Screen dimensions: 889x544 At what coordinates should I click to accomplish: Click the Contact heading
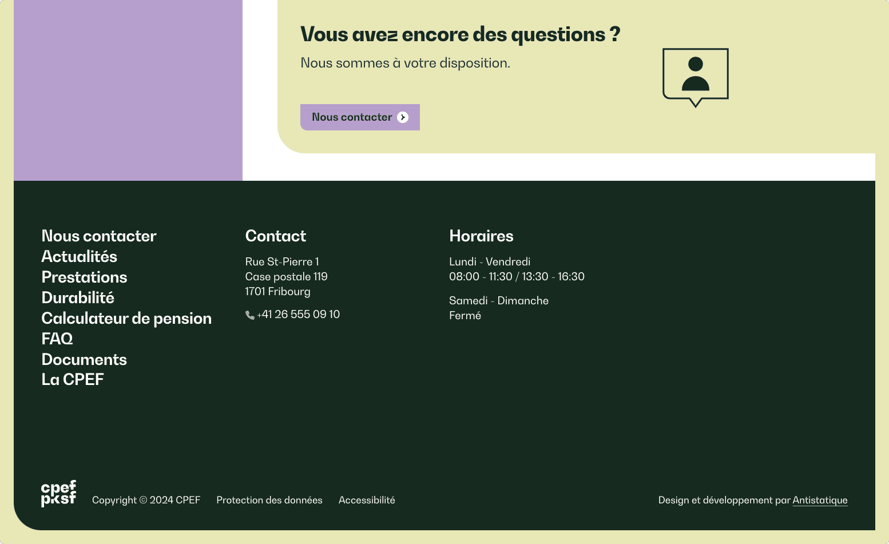click(276, 236)
